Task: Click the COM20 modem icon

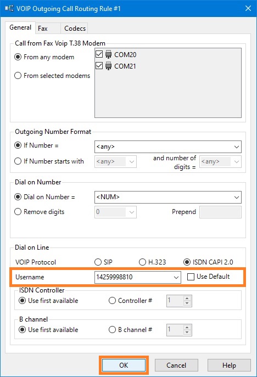Action: click(x=108, y=54)
